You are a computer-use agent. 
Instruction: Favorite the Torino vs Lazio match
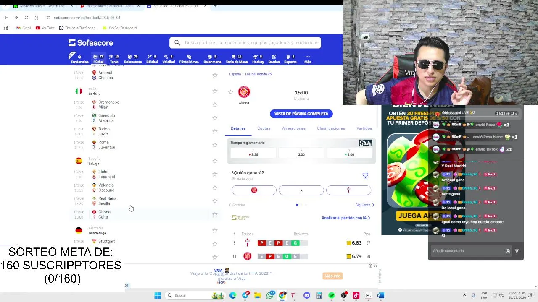tap(215, 131)
